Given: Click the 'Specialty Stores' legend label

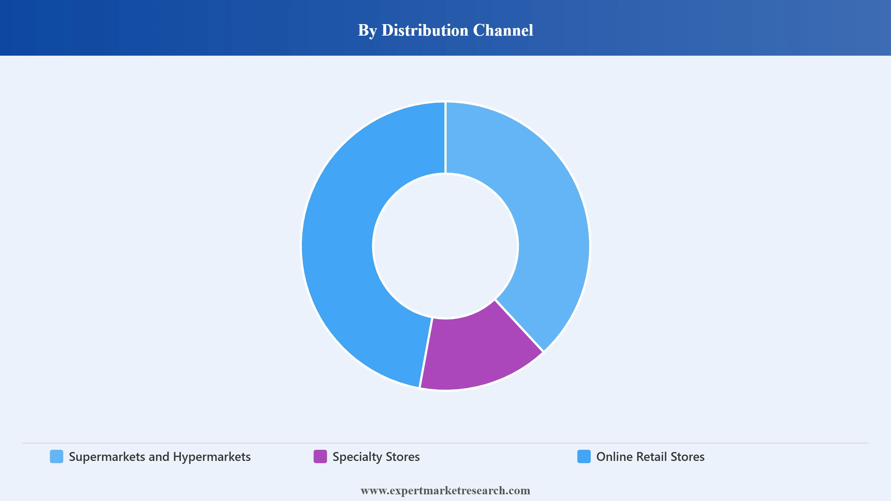Looking at the screenshot, I should tap(376, 457).
